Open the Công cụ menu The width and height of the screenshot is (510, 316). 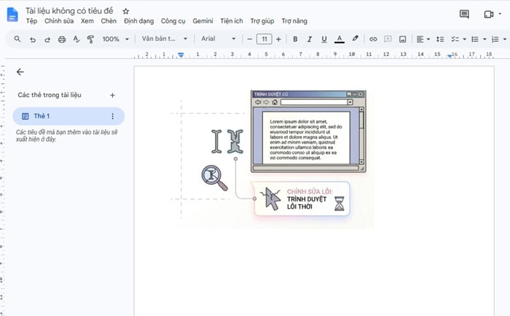pyautogui.click(x=173, y=21)
